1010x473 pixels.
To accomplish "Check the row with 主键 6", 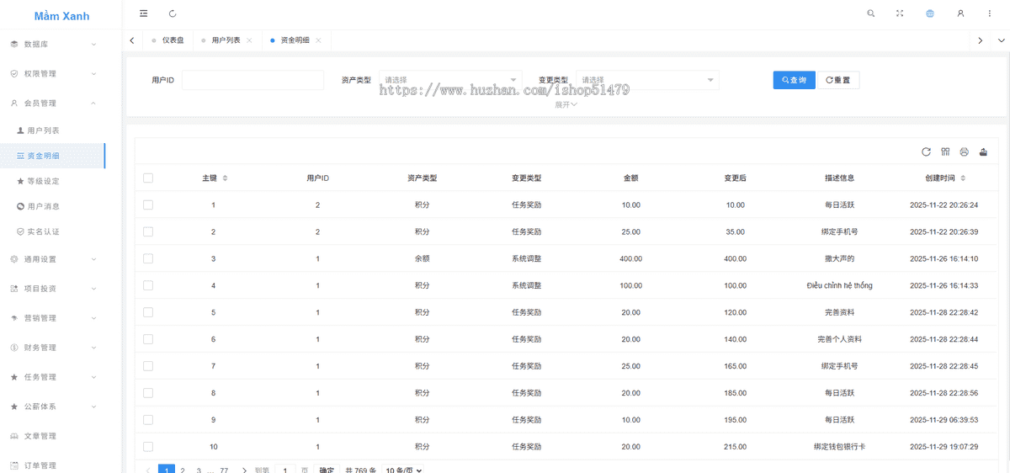I will 148,339.
